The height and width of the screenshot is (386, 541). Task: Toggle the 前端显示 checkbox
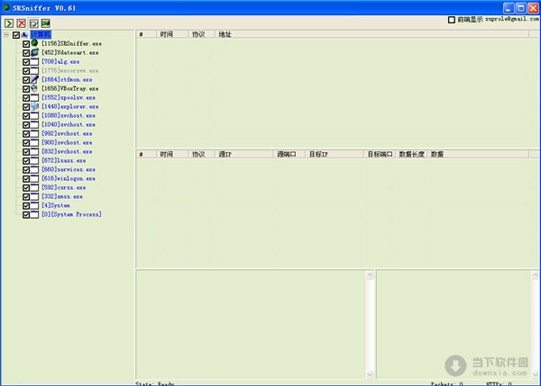(452, 20)
